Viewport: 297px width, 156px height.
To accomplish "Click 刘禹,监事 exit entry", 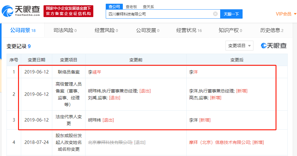I will (x=98, y=98).
